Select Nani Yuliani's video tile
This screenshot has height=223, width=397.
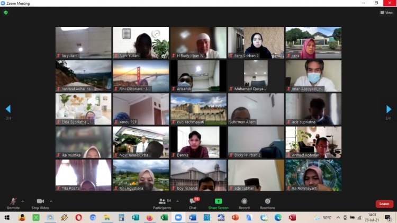(x=141, y=42)
